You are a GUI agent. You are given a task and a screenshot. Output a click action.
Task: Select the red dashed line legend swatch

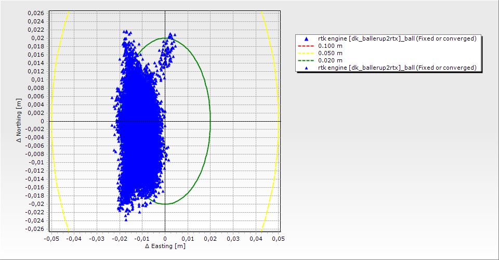click(306, 46)
